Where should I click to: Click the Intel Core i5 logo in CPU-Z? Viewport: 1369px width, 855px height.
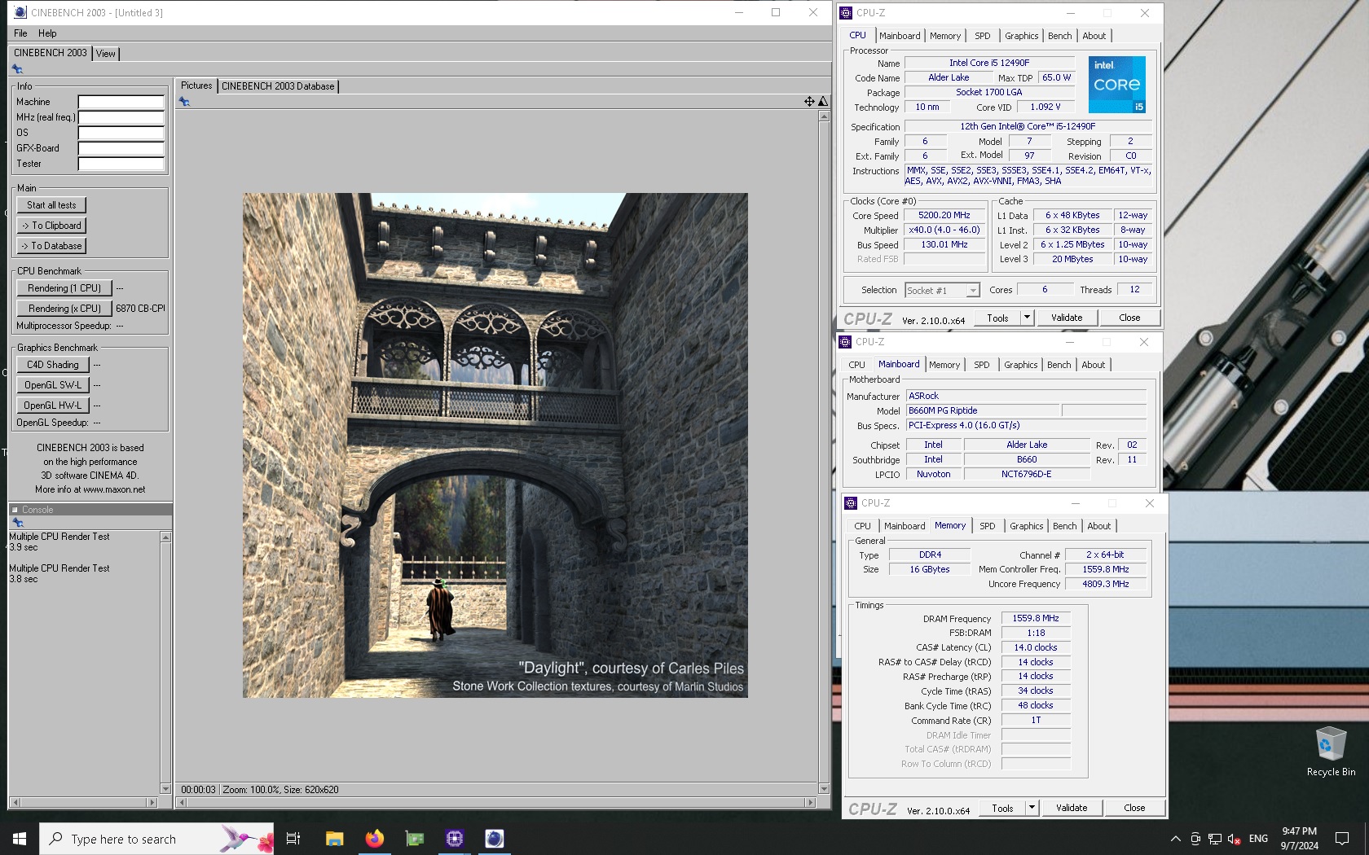(x=1117, y=85)
